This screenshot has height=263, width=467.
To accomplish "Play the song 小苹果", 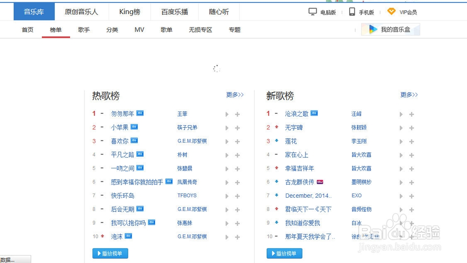I will click(x=227, y=128).
